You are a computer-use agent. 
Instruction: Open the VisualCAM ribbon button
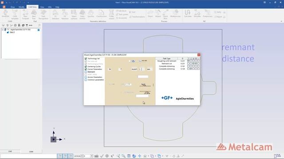[5, 14]
